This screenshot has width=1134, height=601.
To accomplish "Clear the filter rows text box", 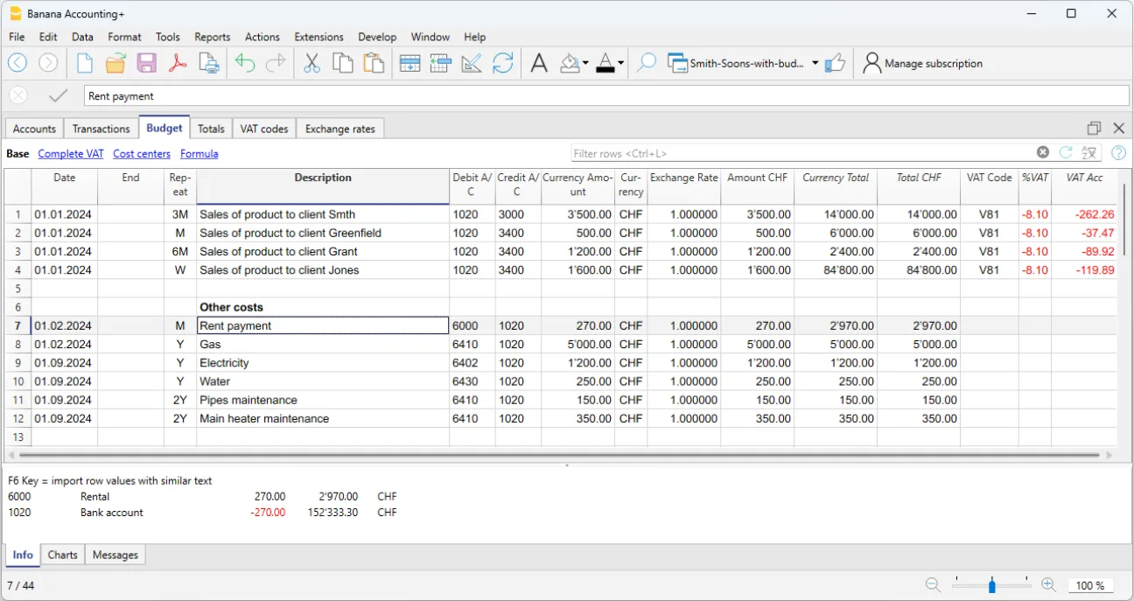I will [x=1042, y=152].
